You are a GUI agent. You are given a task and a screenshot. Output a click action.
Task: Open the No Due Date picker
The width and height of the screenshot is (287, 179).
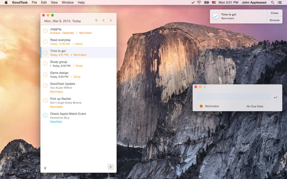click(x=255, y=106)
